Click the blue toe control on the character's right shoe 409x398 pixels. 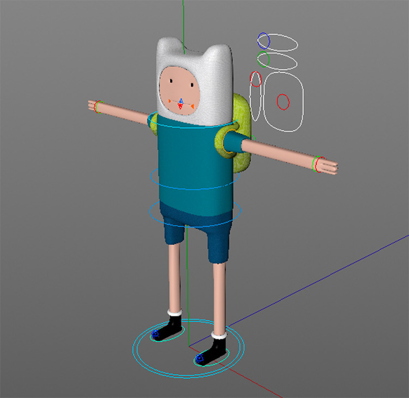coord(155,334)
